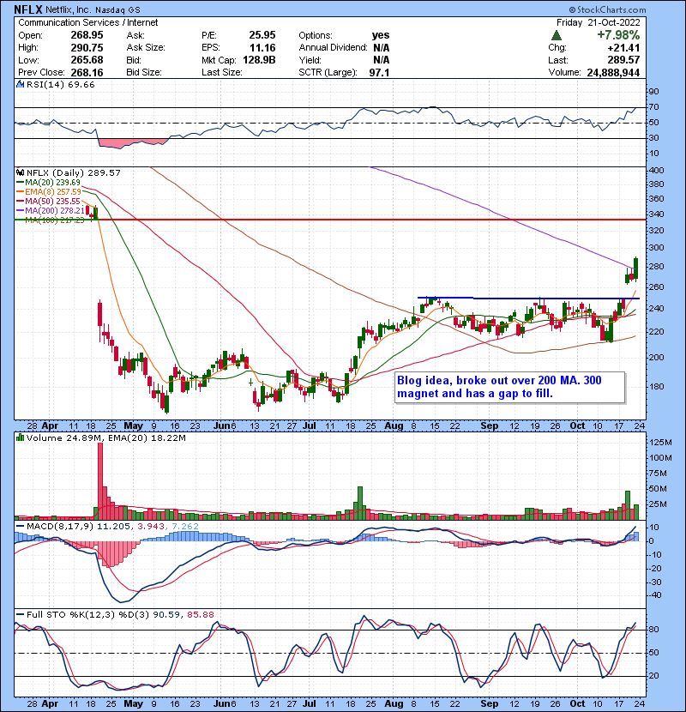Select the Prev Close value 268.16
686x712 pixels.
click(x=87, y=73)
